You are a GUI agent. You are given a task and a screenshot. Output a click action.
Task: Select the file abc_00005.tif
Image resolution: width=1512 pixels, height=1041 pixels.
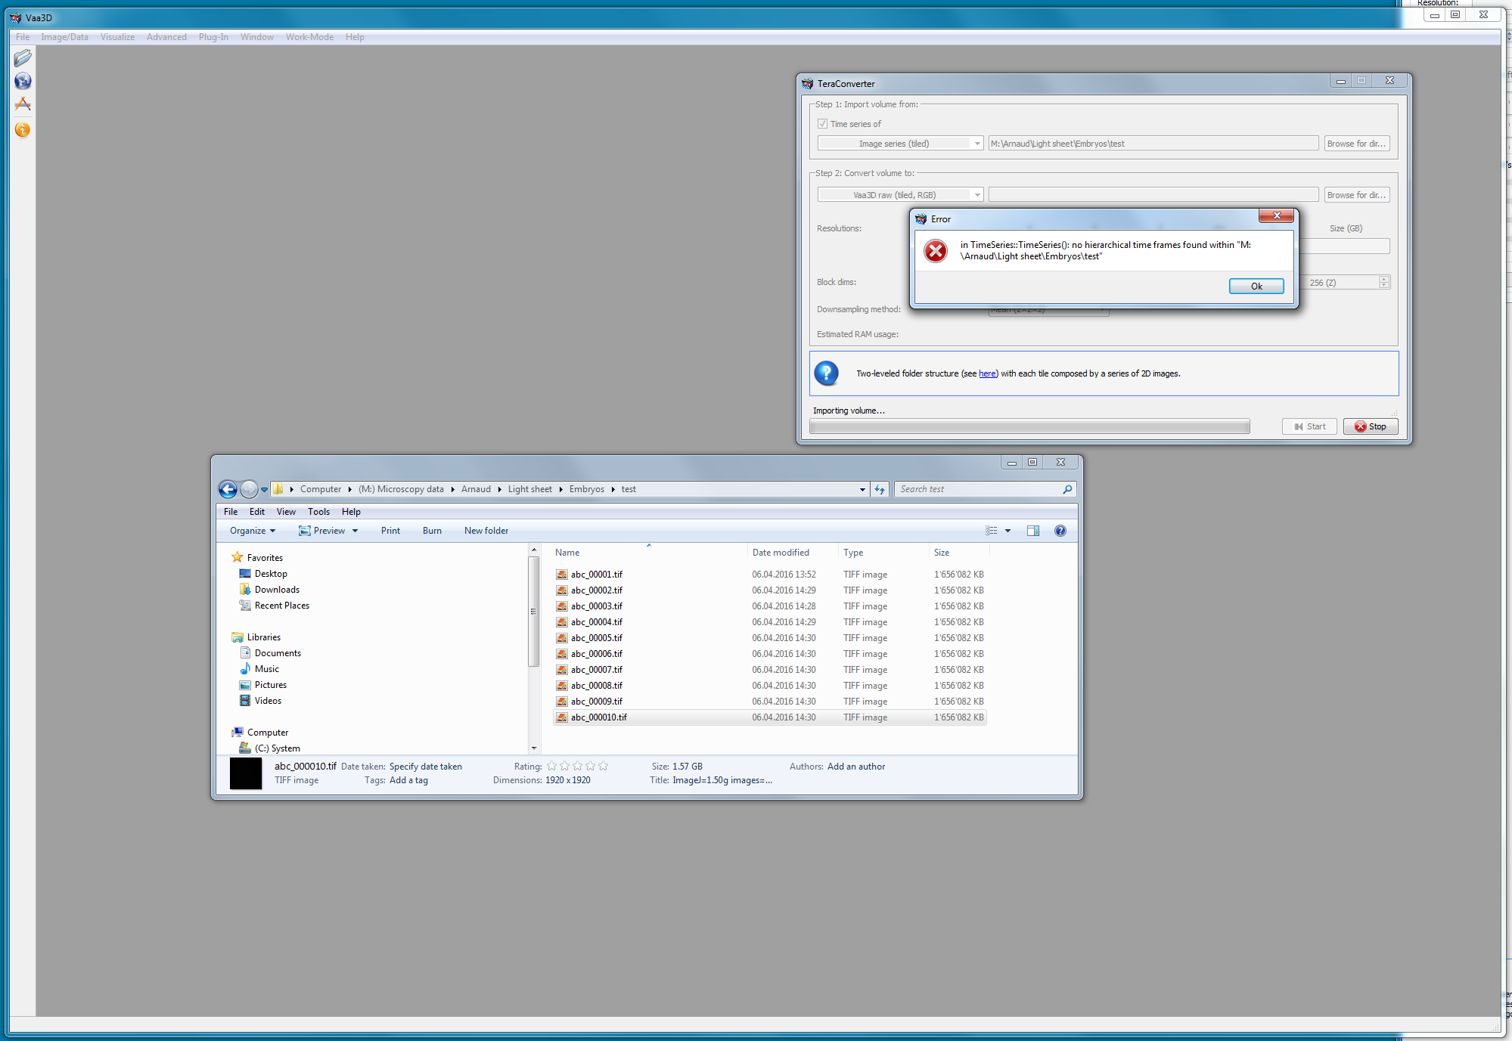pyautogui.click(x=597, y=638)
